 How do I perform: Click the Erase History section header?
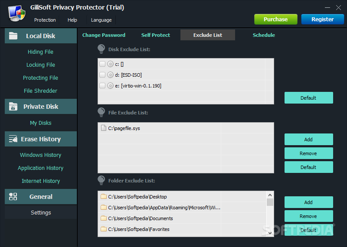pyautogui.click(x=41, y=139)
